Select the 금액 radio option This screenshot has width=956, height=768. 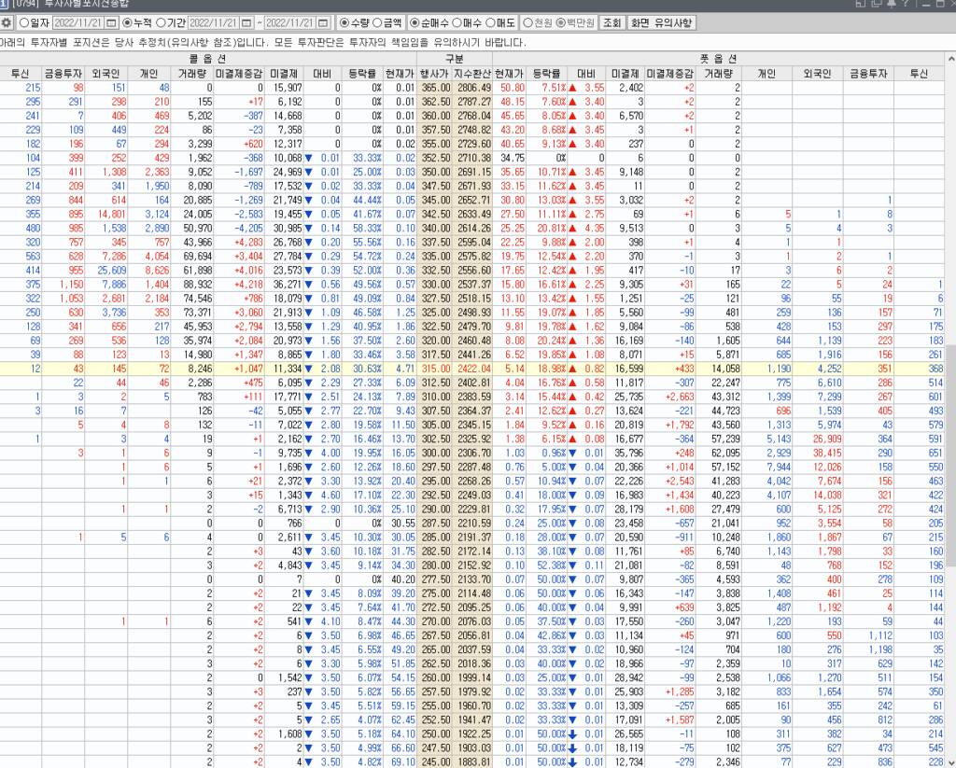(376, 22)
